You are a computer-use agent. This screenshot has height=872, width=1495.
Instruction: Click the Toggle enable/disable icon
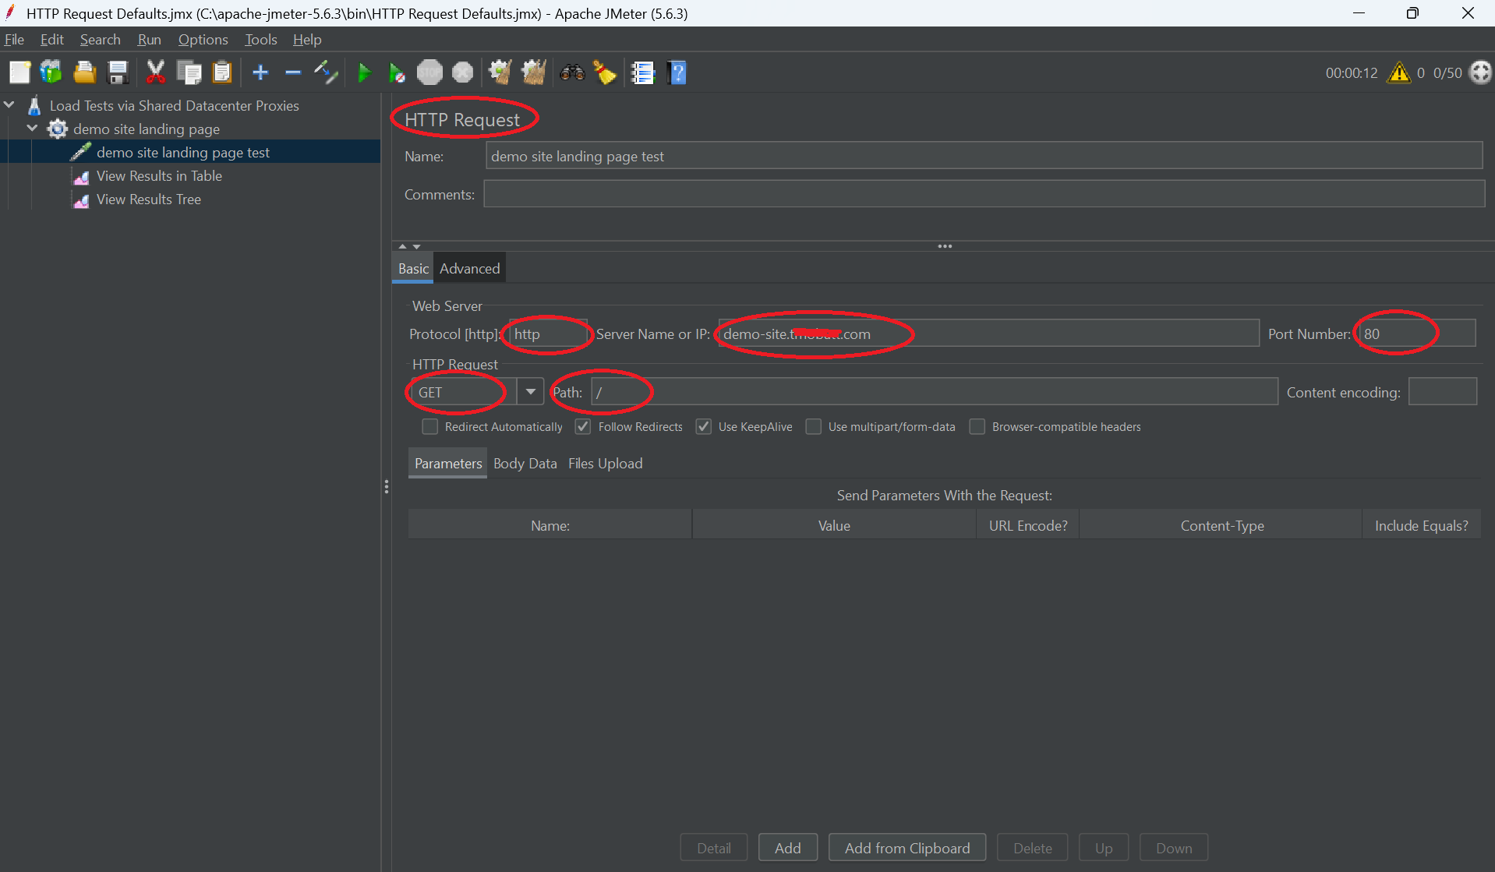(x=326, y=72)
